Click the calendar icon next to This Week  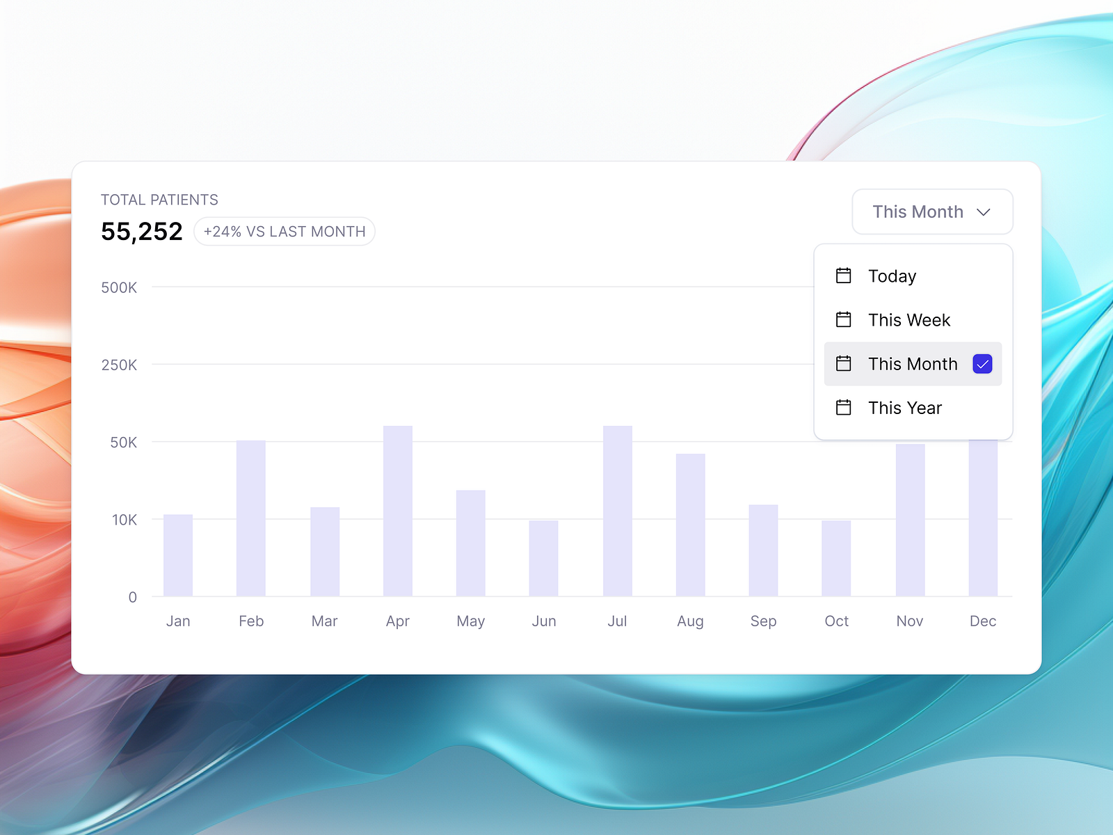(x=843, y=319)
